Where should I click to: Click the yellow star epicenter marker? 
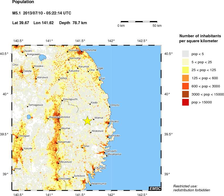click(x=88, y=120)
